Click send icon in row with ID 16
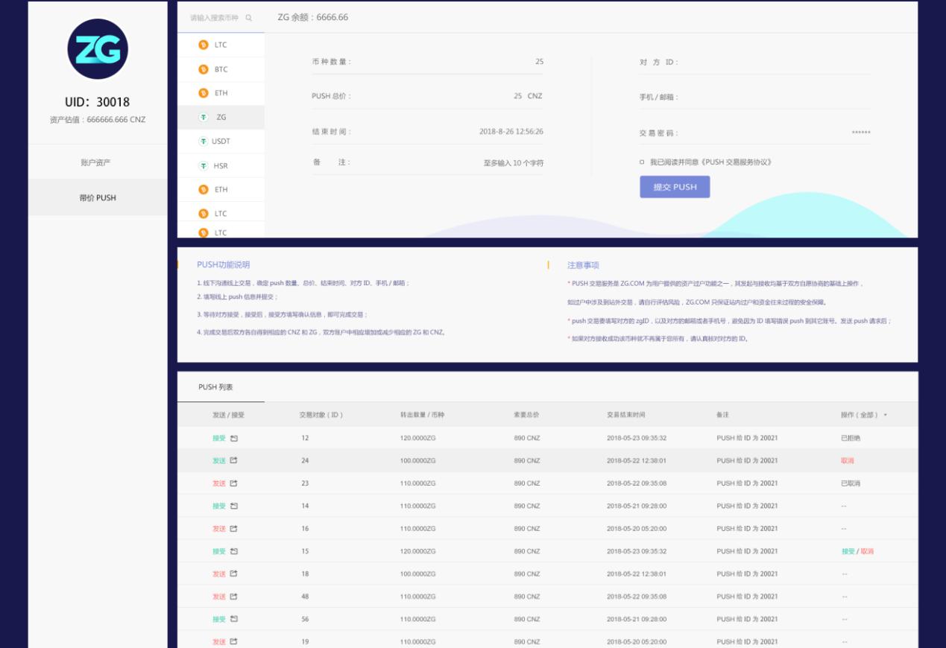Screen dimensions: 946x648 tap(233, 529)
